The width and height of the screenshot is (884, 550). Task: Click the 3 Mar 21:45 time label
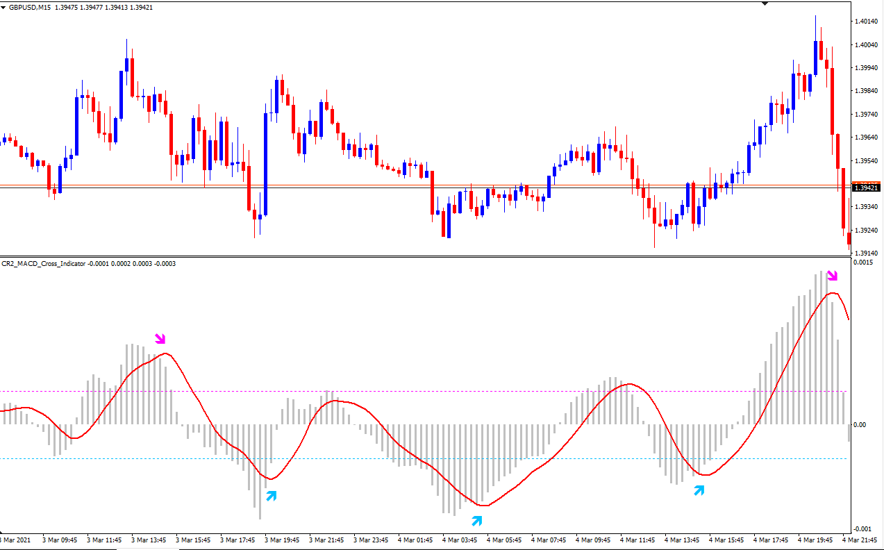[326, 540]
